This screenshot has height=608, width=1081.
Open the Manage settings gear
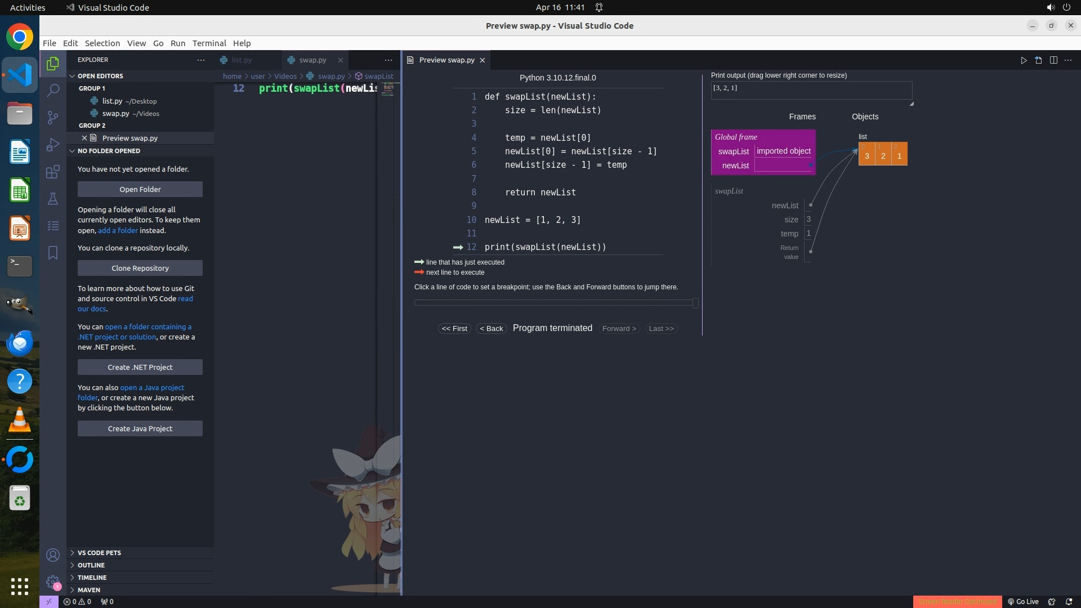(x=53, y=582)
